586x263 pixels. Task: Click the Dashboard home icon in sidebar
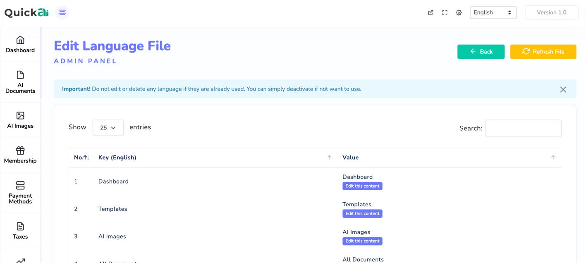pos(20,40)
